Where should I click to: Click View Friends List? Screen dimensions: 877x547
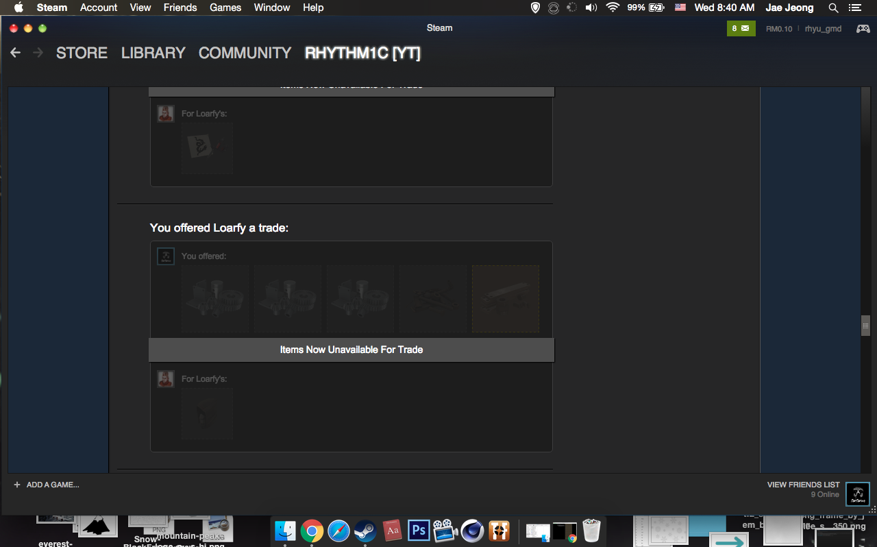point(803,485)
